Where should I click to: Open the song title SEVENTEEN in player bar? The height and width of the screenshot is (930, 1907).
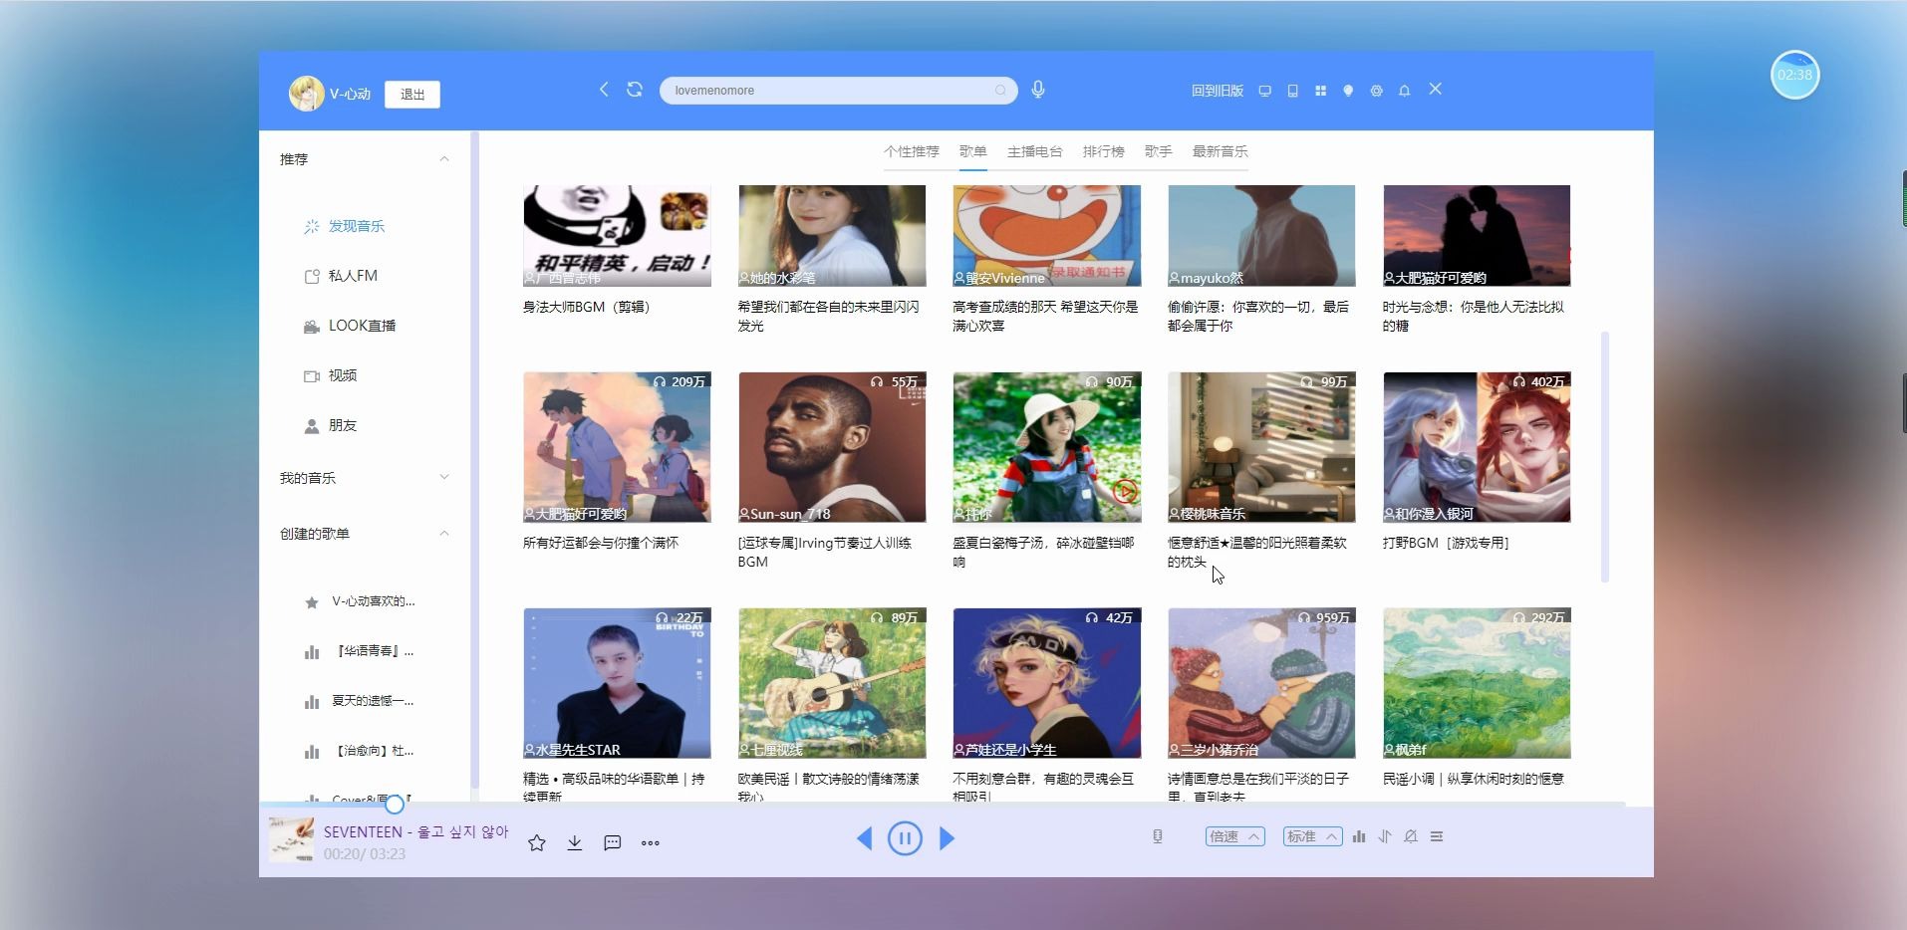pyautogui.click(x=415, y=831)
